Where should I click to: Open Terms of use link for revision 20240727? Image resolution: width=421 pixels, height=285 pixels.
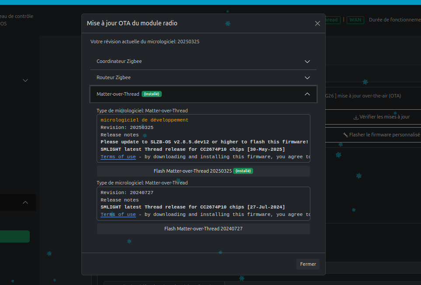coord(118,215)
